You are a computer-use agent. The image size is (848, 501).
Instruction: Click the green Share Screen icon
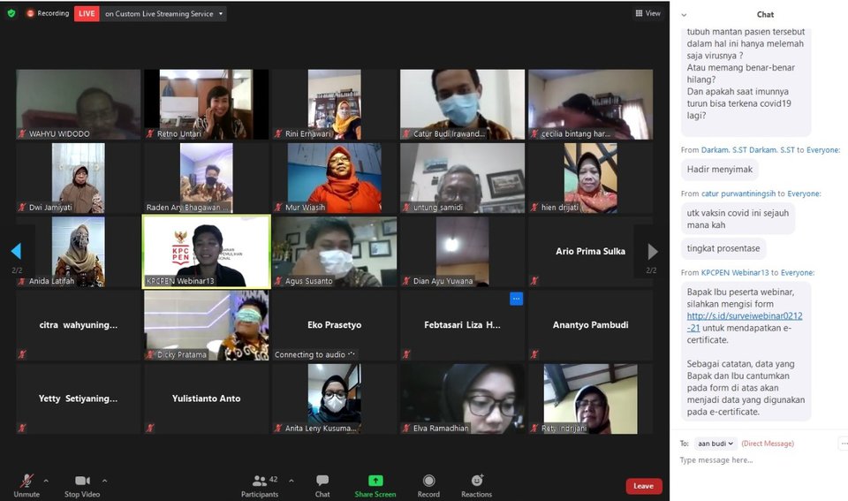pyautogui.click(x=375, y=481)
